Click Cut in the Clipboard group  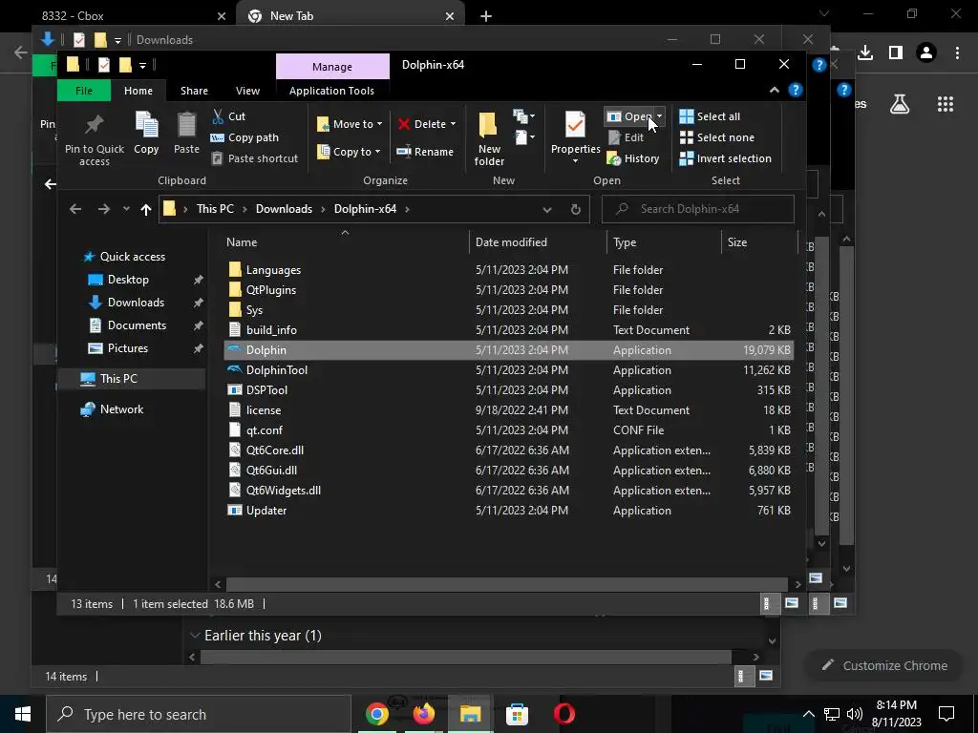pyautogui.click(x=229, y=116)
